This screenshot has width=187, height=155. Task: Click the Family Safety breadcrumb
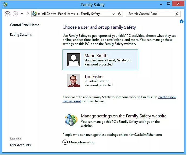pos(90,14)
